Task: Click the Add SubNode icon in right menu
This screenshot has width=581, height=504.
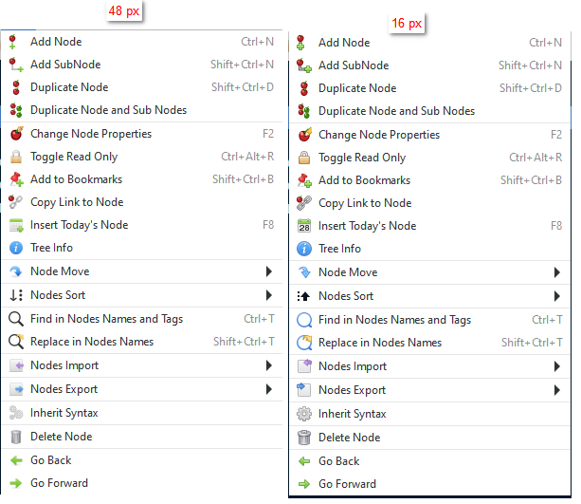Action: 304,65
